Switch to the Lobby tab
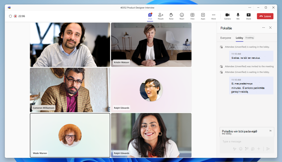 [x=239, y=38]
